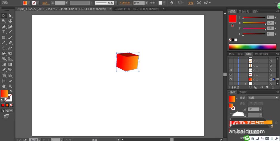
Task: Select the Zoom tool
Action: pyautogui.click(x=10, y=86)
